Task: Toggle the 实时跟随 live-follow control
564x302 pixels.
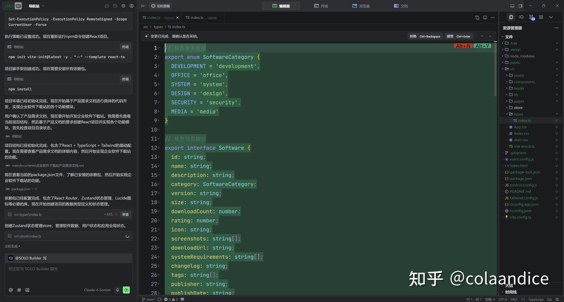Action: (x=159, y=6)
